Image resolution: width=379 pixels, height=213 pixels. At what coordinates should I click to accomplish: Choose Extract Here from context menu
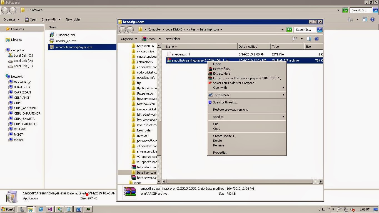[221, 73]
